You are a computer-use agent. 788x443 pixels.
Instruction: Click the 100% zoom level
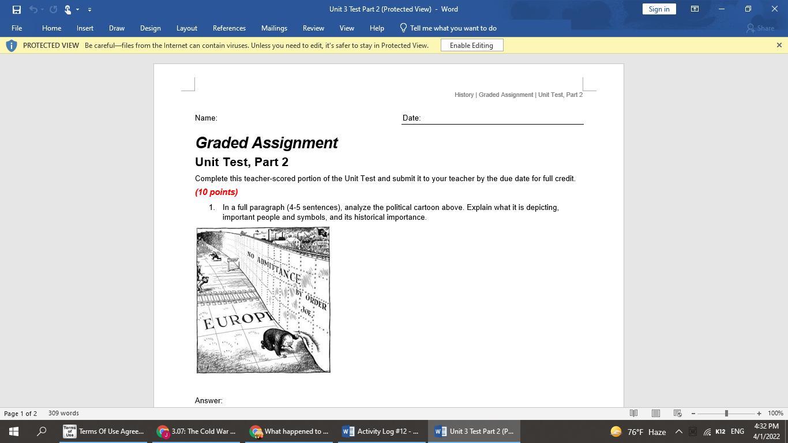pyautogui.click(x=775, y=414)
